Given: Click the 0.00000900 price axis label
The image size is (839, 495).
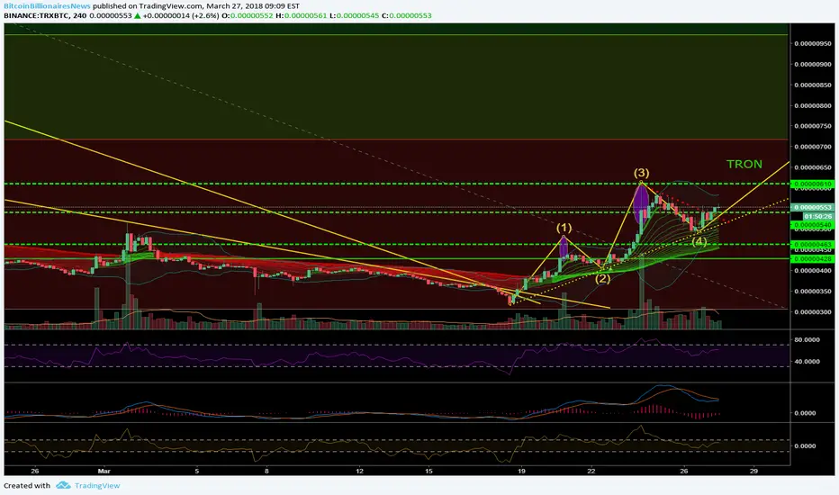Looking at the screenshot, I should tap(813, 64).
